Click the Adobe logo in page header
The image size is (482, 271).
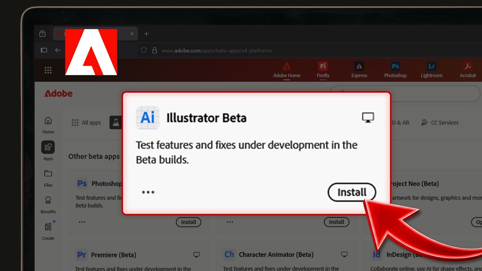(x=58, y=93)
